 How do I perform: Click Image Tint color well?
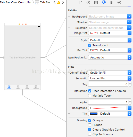click(x=94, y=33)
